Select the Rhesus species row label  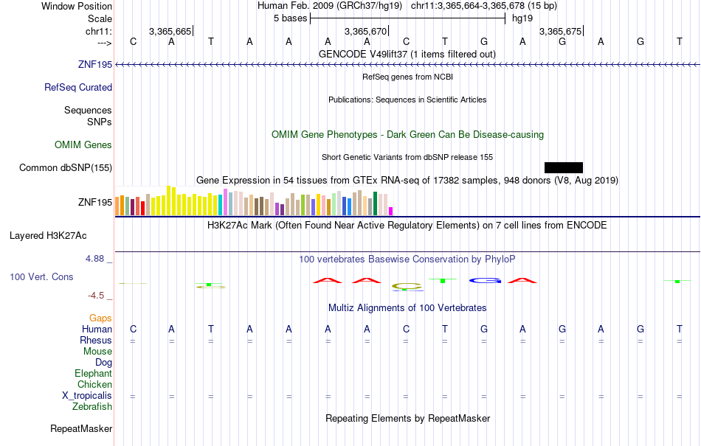[96, 340]
